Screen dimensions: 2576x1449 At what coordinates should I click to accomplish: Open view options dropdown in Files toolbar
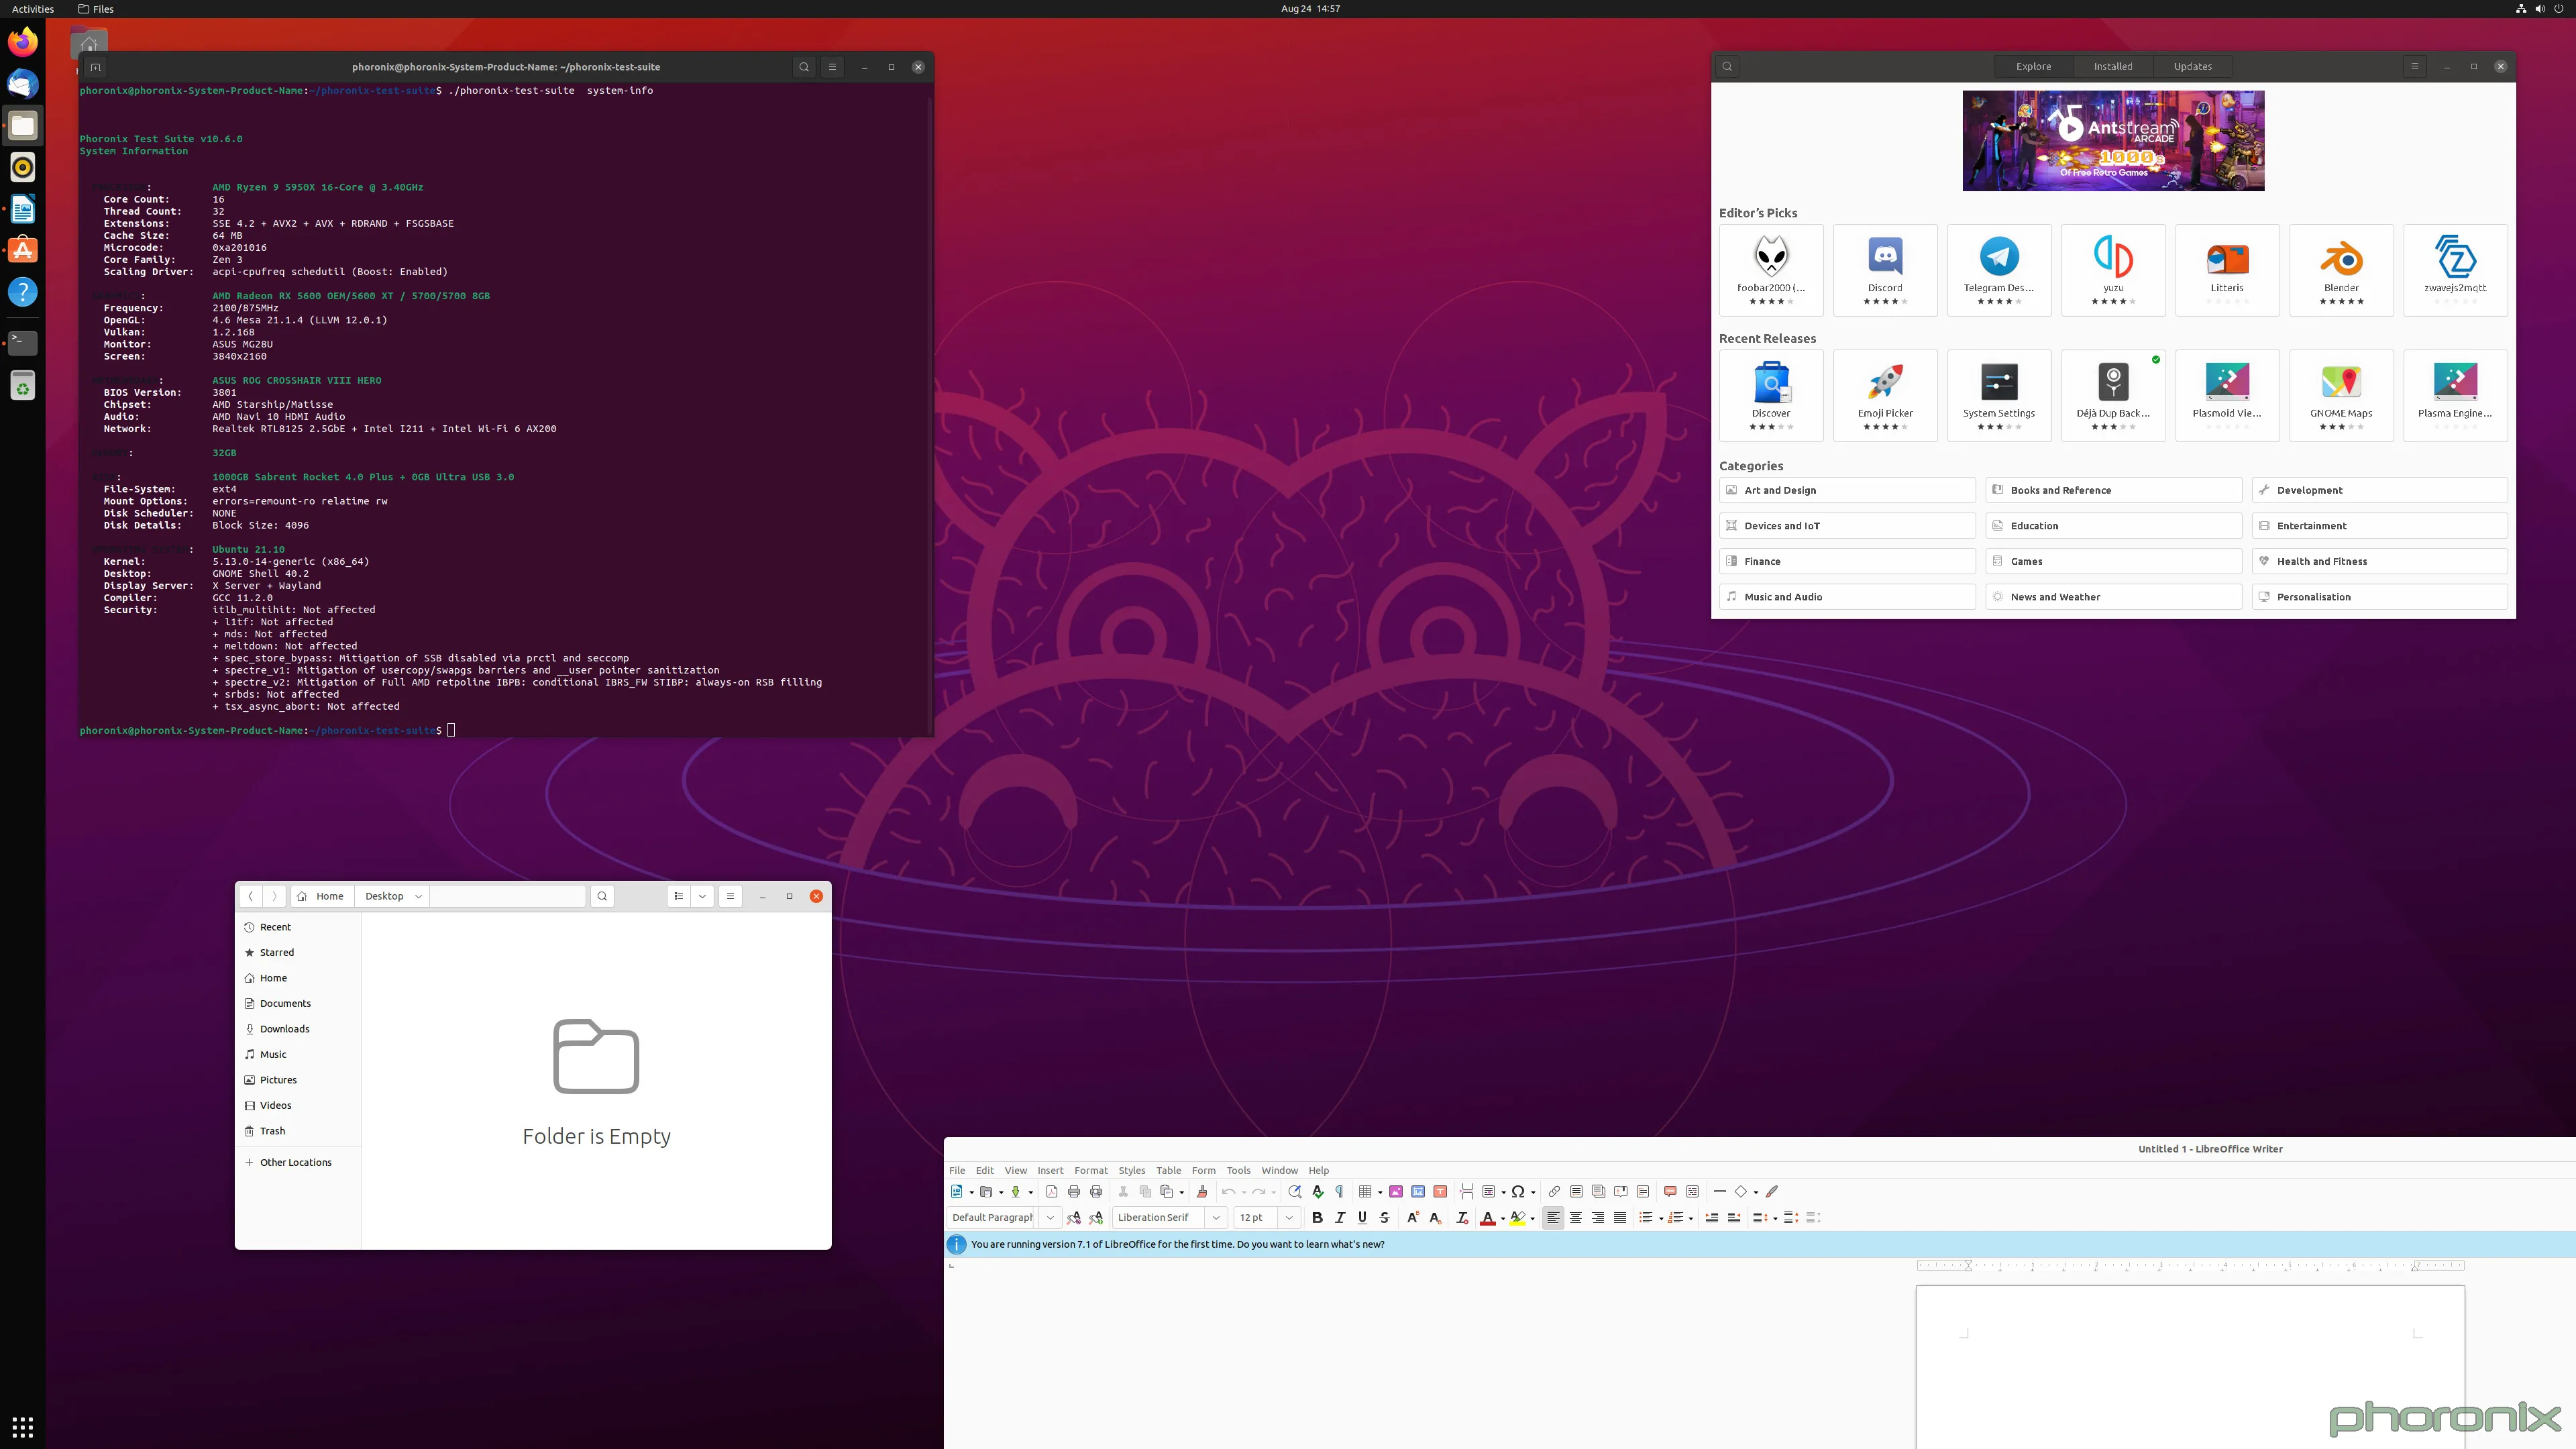[703, 896]
